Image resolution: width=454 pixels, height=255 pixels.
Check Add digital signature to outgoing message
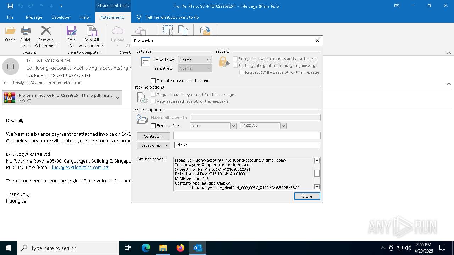pyautogui.click(x=235, y=66)
